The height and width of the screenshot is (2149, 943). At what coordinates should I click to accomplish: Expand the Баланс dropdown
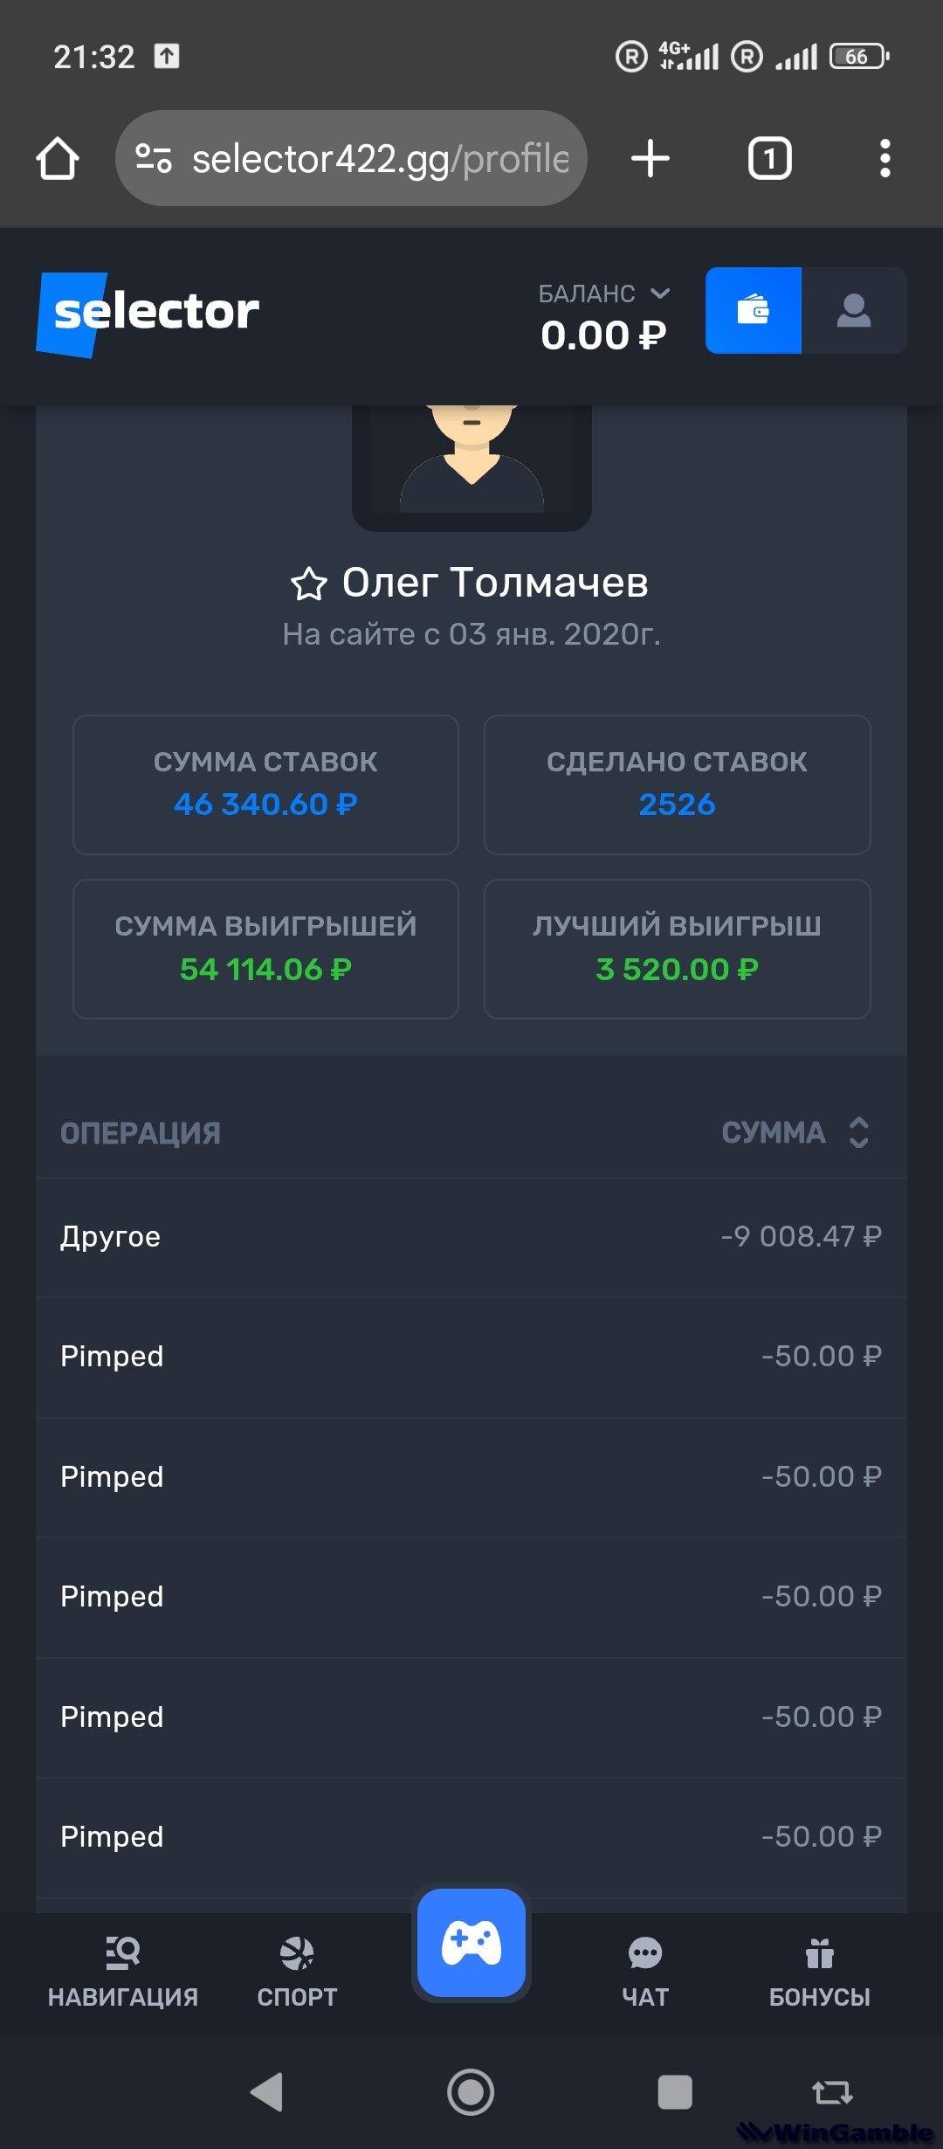[x=660, y=294]
